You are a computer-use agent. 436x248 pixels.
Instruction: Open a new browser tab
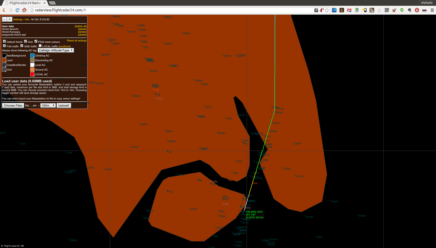click(x=52, y=3)
